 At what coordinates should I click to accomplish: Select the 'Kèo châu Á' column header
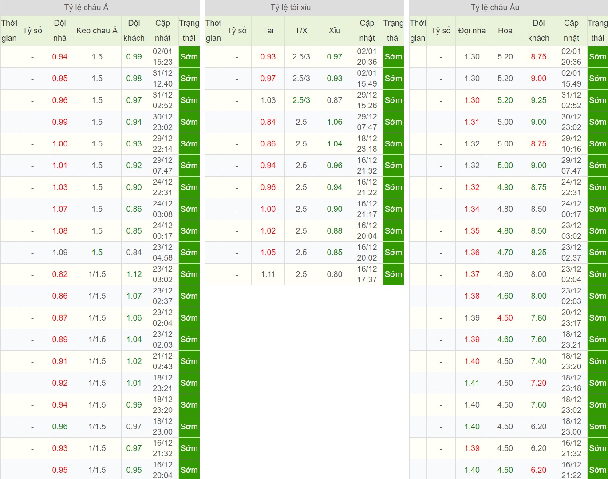97,31
